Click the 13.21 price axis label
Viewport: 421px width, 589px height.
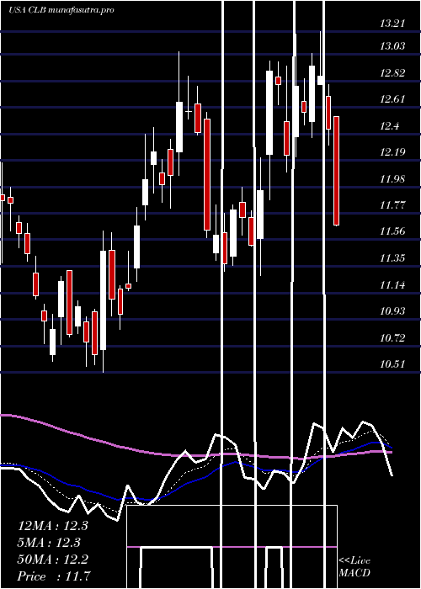[392, 24]
